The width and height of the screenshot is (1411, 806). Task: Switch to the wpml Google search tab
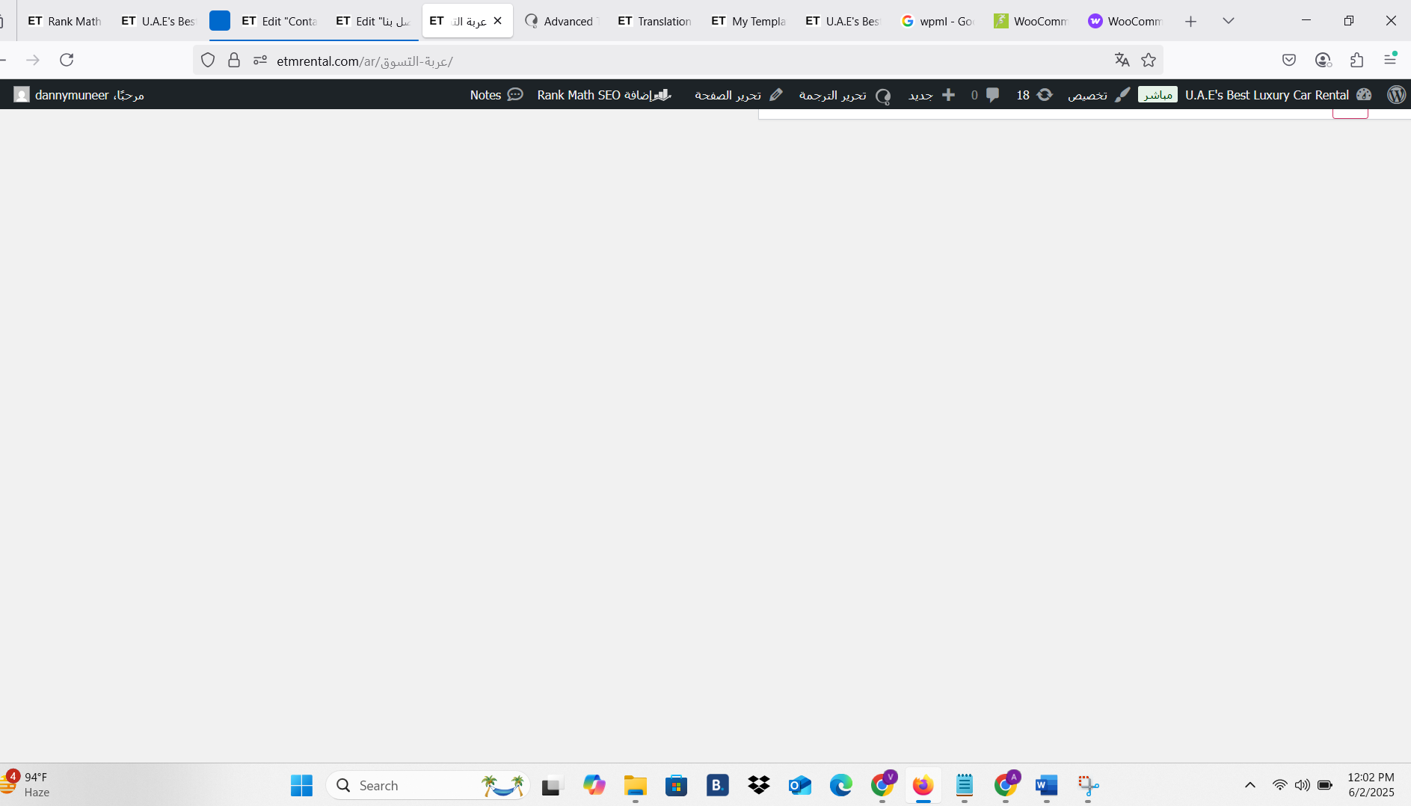pyautogui.click(x=938, y=21)
